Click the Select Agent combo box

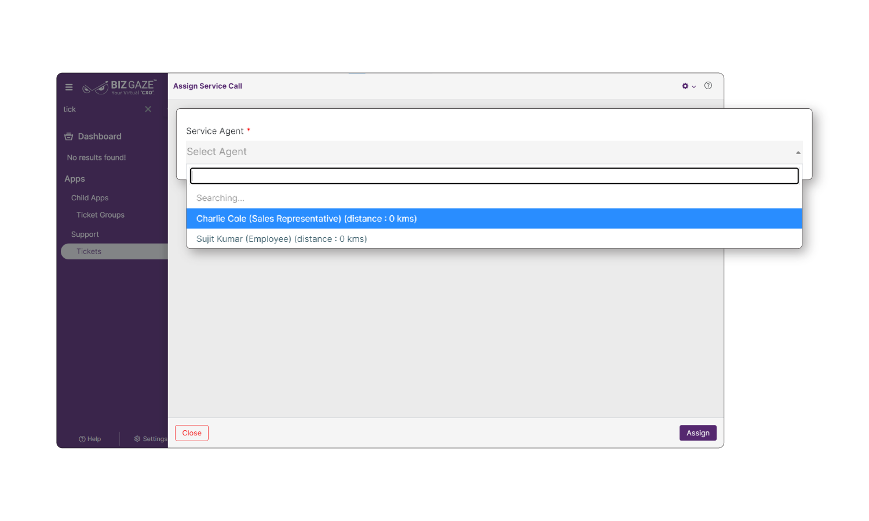pyautogui.click(x=487, y=152)
